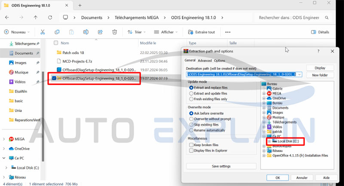The height and width of the screenshot is (186, 344).
Task: Click the sidebar vertical scrollbar
Action: coord(43,116)
